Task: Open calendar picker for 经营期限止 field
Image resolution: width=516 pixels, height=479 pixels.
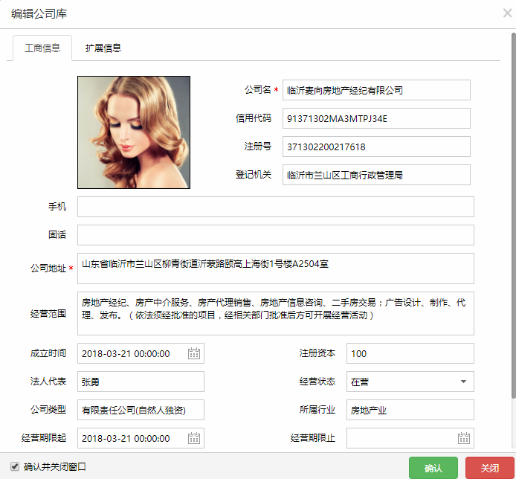Action: point(464,438)
